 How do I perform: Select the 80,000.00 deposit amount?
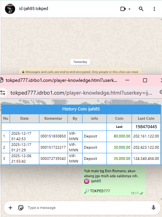[x=122, y=136]
